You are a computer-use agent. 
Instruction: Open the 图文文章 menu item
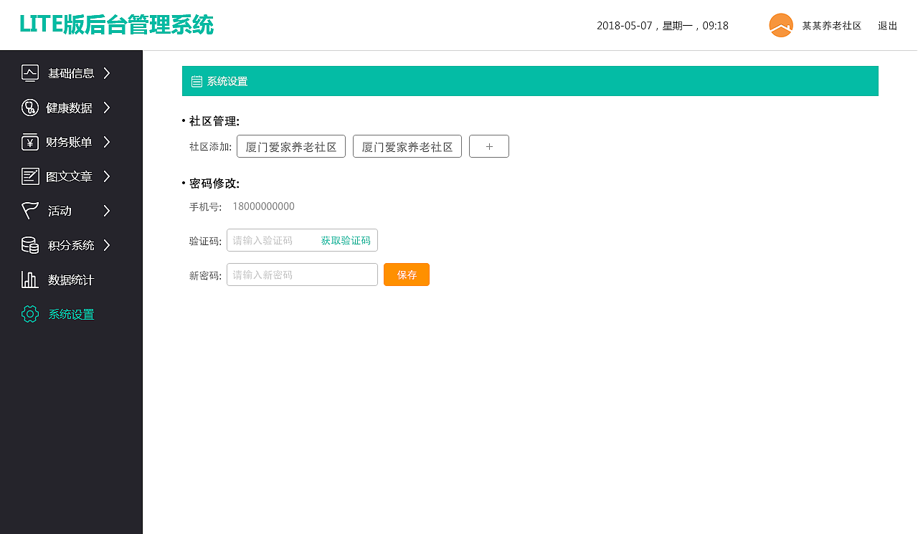pos(70,176)
